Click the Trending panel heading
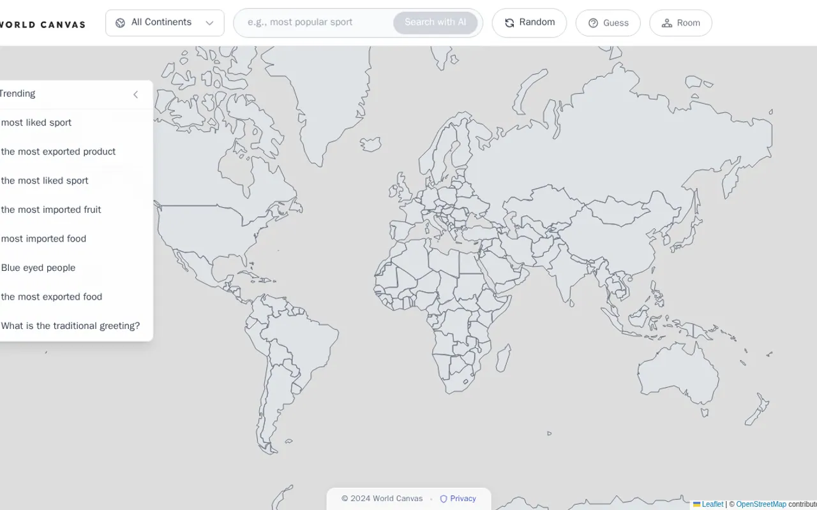This screenshot has width=817, height=510. (x=17, y=94)
